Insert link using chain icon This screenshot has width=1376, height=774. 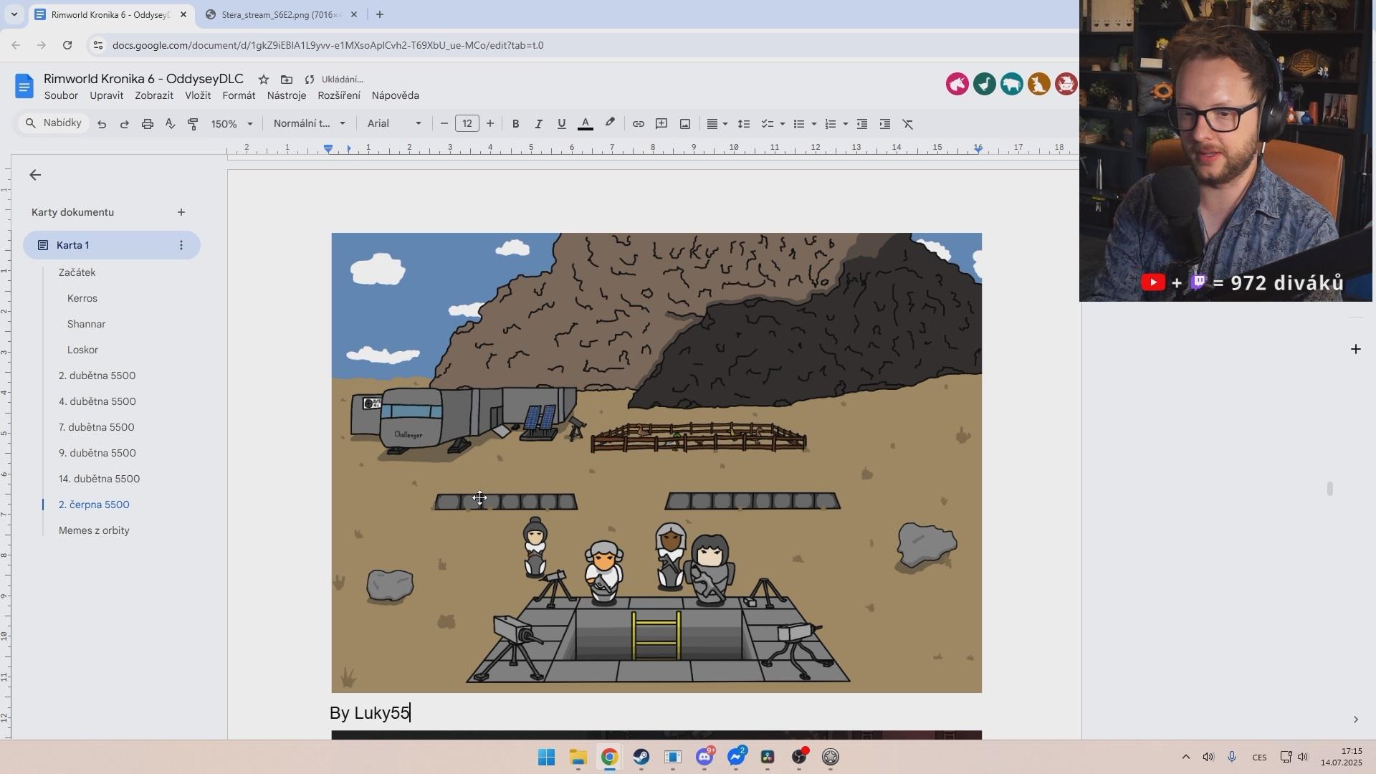click(x=639, y=124)
